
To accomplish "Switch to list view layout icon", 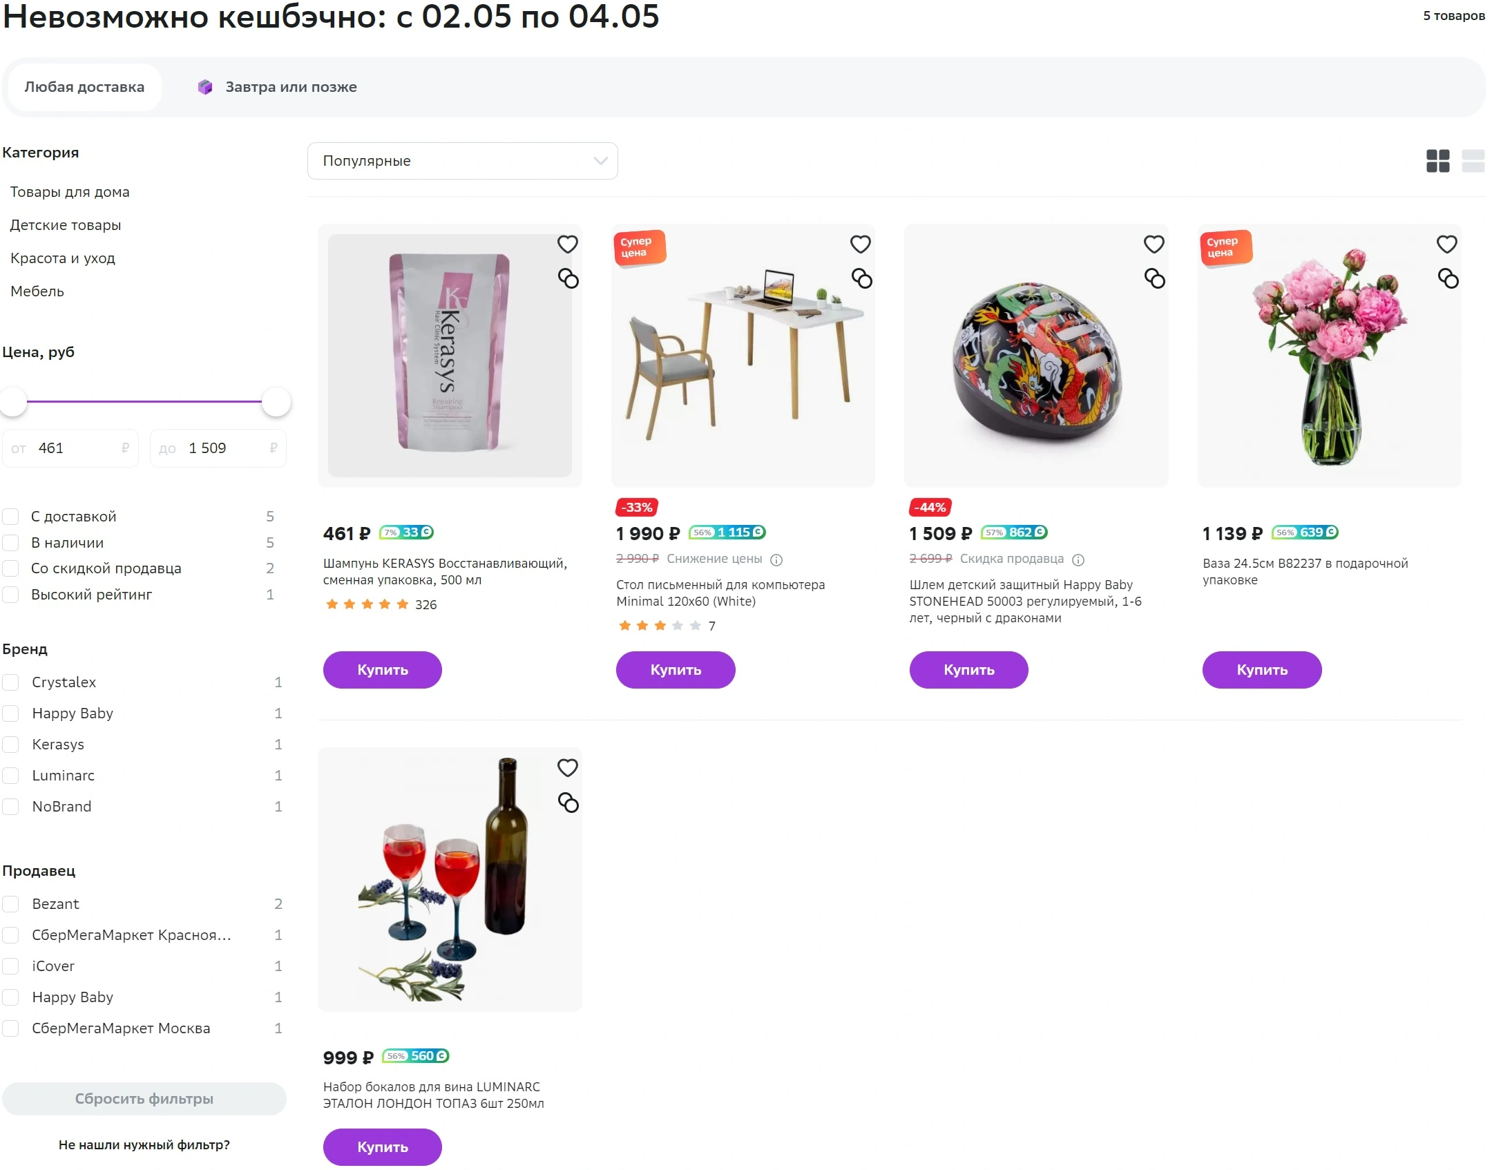I will 1473,161.
